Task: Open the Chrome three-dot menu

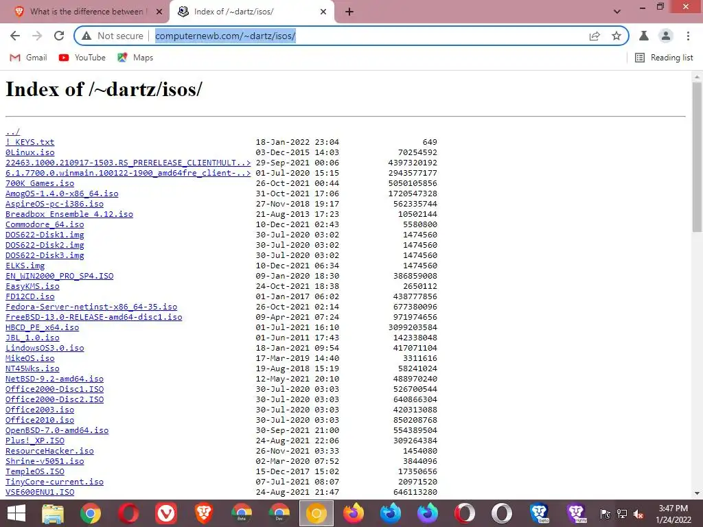Action: [688, 36]
